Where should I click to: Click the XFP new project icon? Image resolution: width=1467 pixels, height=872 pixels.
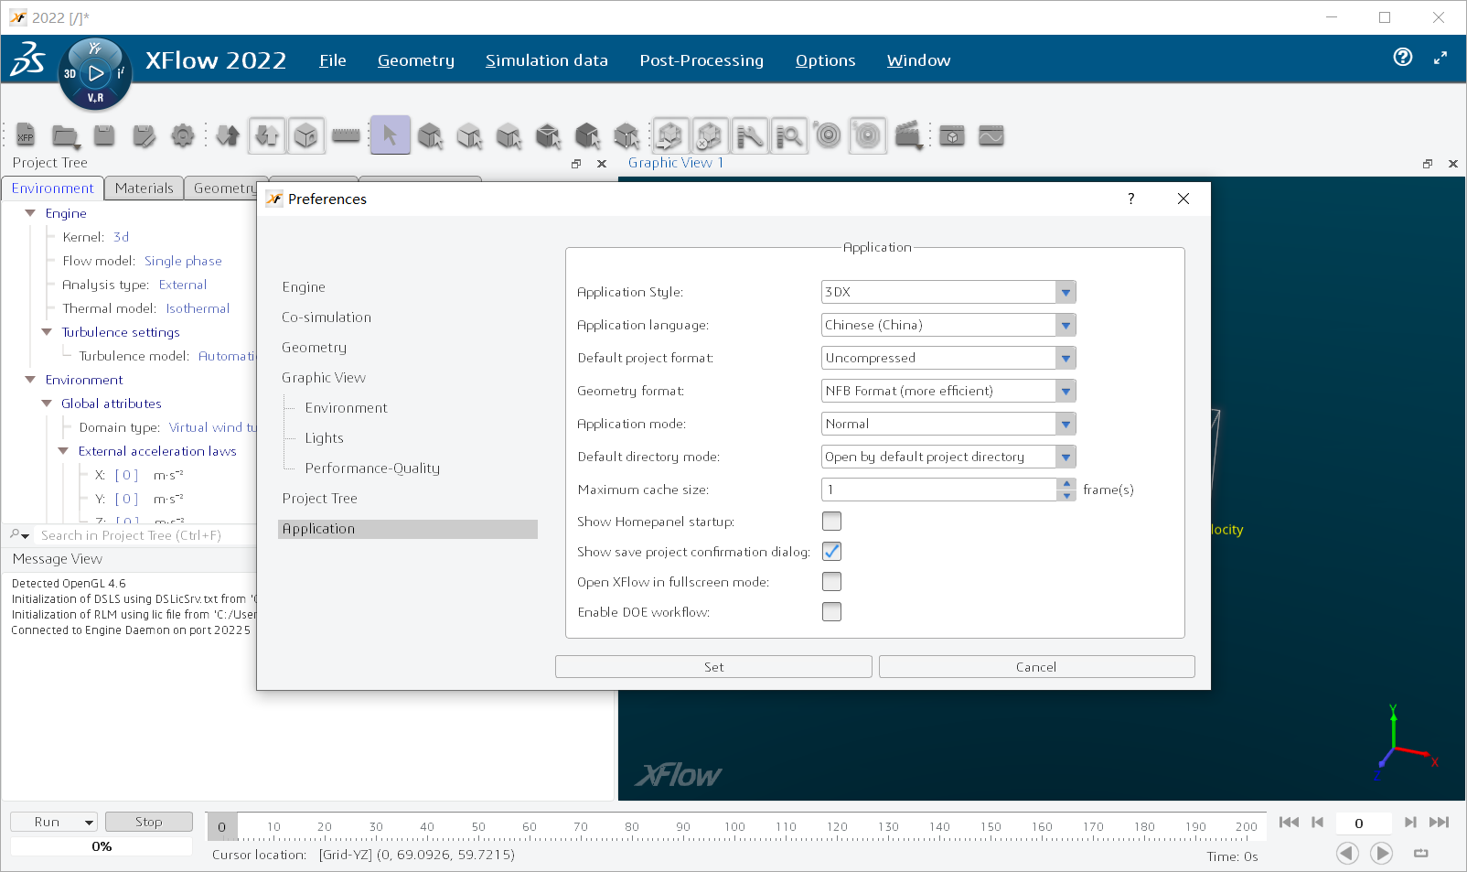(26, 135)
